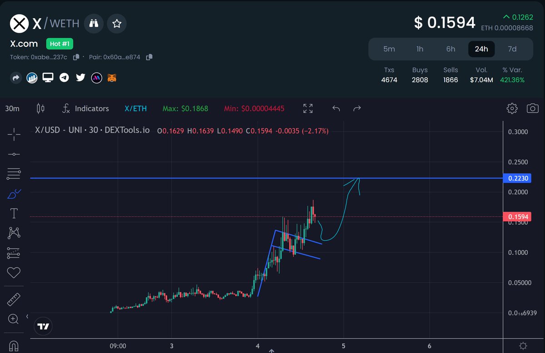Open the blue bar-chart tracker icon
Image resolution: width=545 pixels, height=353 pixels.
tap(32, 78)
